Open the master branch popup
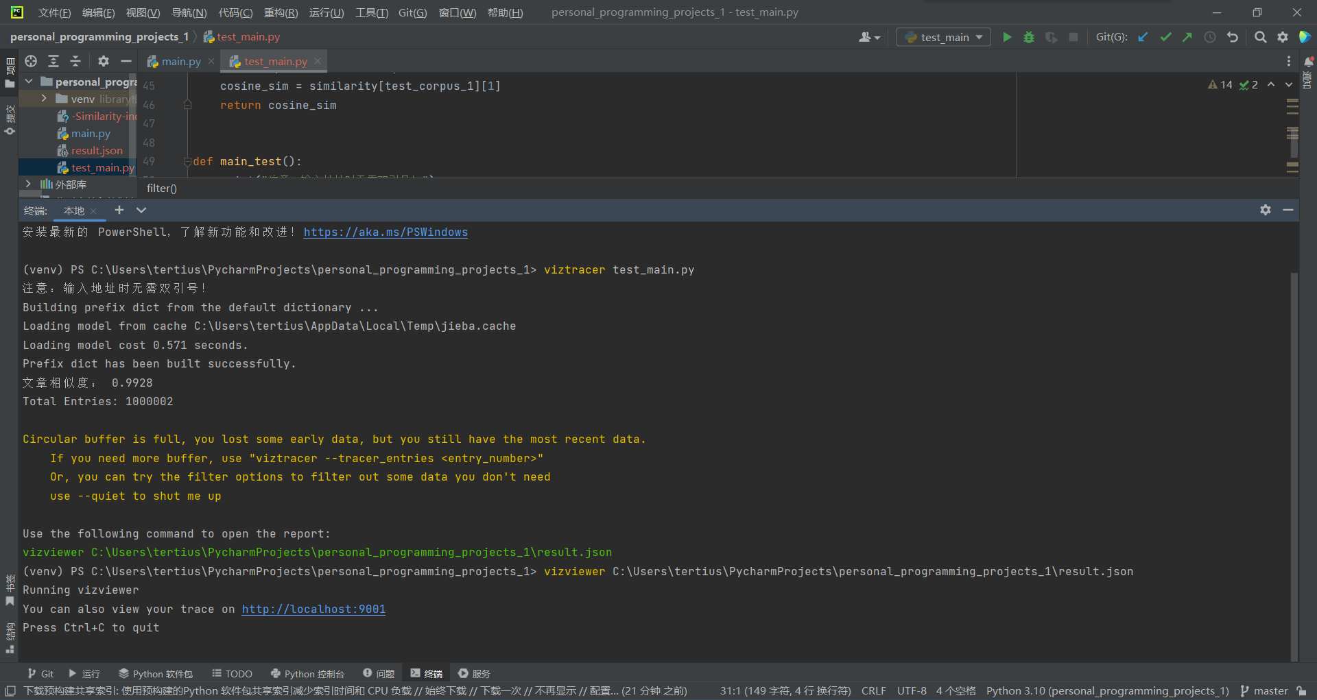The height and width of the screenshot is (700, 1317). click(1264, 691)
